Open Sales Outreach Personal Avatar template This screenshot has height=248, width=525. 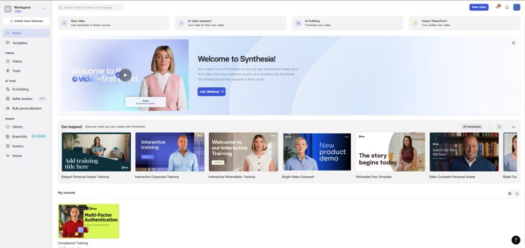(464, 152)
